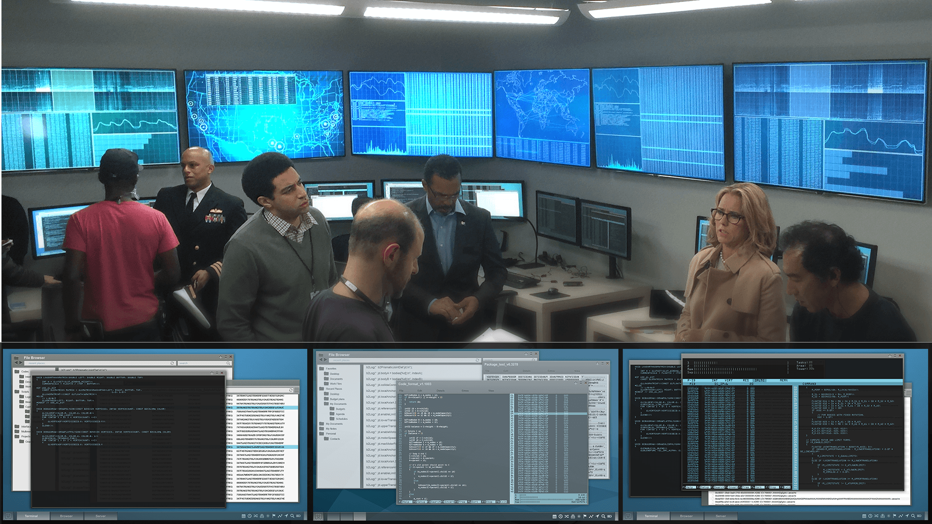Open the calendar icon in left desktop taskbar
This screenshot has height=524, width=932.
click(244, 516)
